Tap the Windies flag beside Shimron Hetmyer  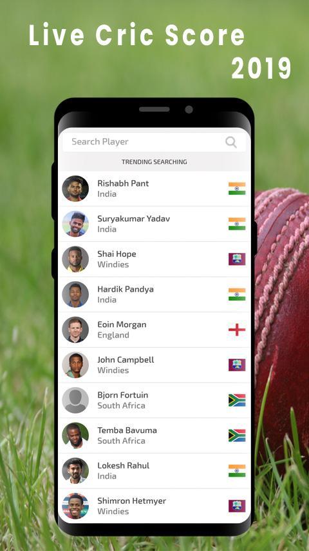[x=237, y=506]
